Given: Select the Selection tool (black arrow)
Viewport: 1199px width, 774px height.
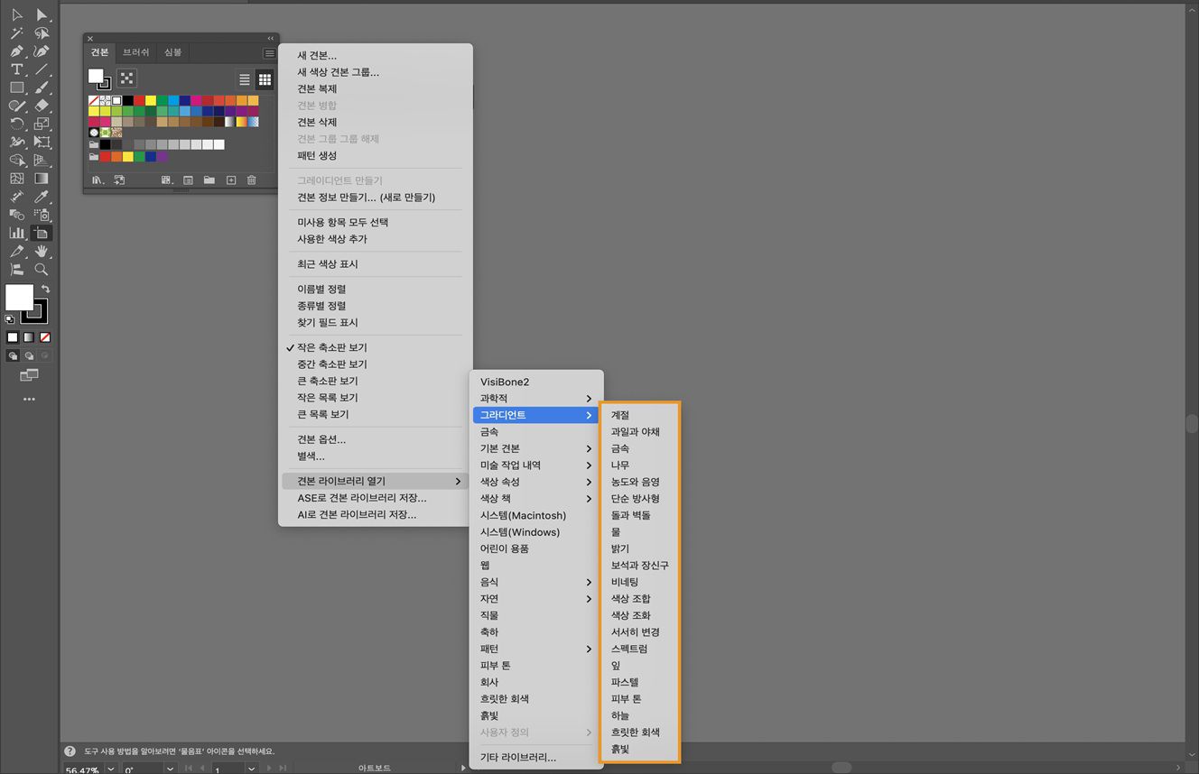Looking at the screenshot, I should (x=17, y=14).
